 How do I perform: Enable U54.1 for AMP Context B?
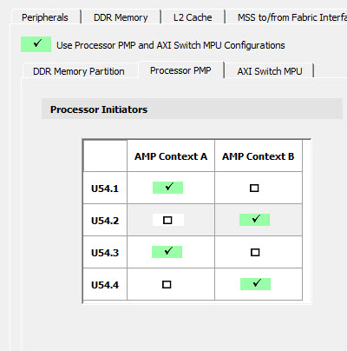254,188
